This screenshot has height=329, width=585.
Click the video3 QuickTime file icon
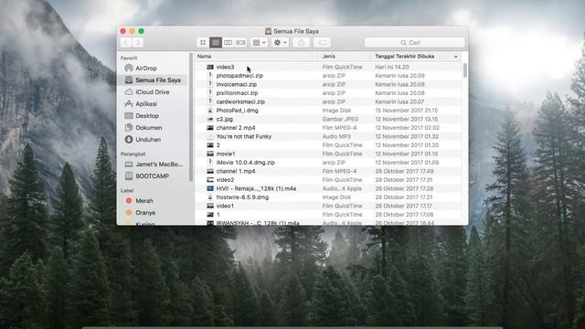[x=210, y=67]
